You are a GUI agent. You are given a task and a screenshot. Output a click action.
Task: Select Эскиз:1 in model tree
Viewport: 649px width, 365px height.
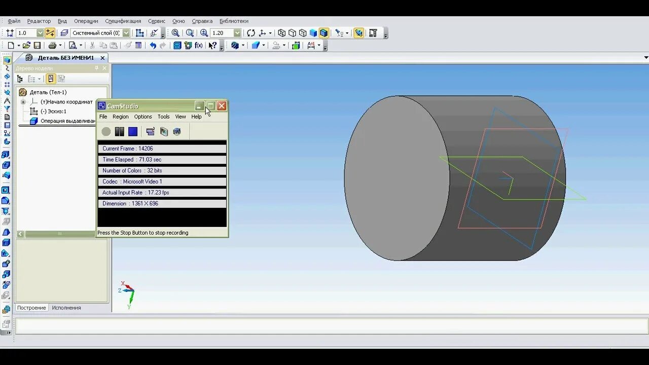53,111
